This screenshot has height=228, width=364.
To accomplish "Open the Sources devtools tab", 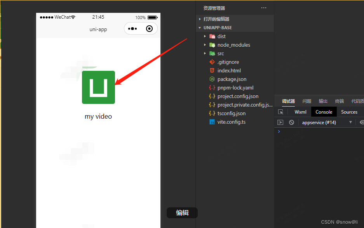I will 349,112.
